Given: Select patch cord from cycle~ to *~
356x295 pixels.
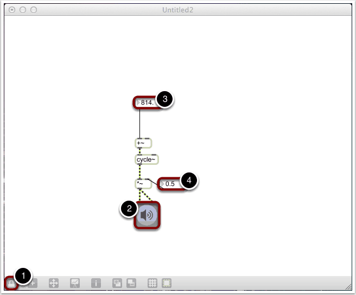Looking at the screenshot, I should tap(139, 171).
